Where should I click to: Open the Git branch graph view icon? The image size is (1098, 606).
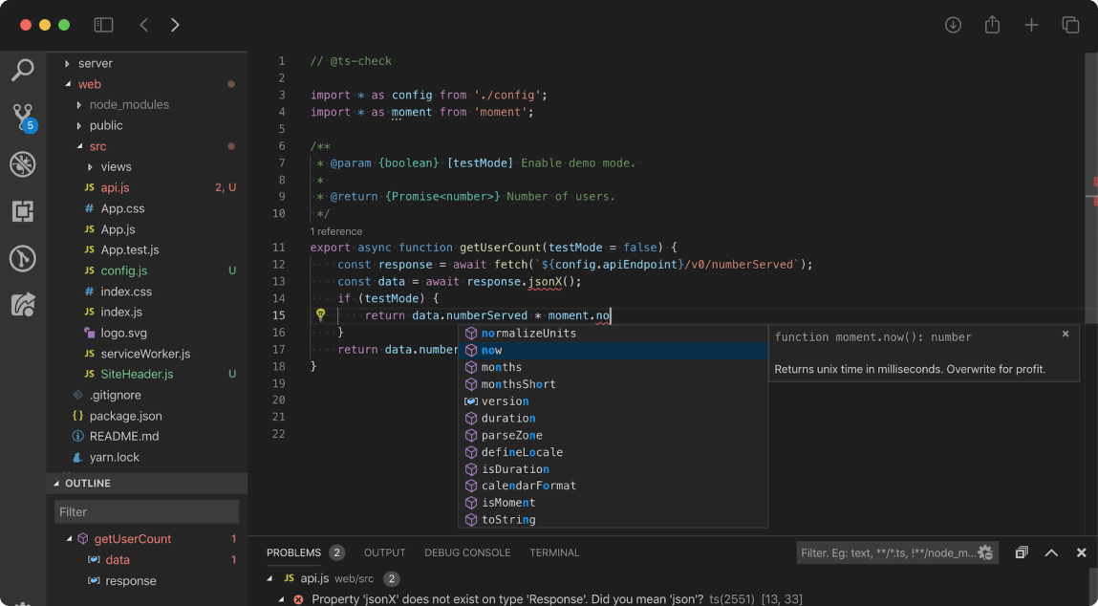(x=22, y=258)
